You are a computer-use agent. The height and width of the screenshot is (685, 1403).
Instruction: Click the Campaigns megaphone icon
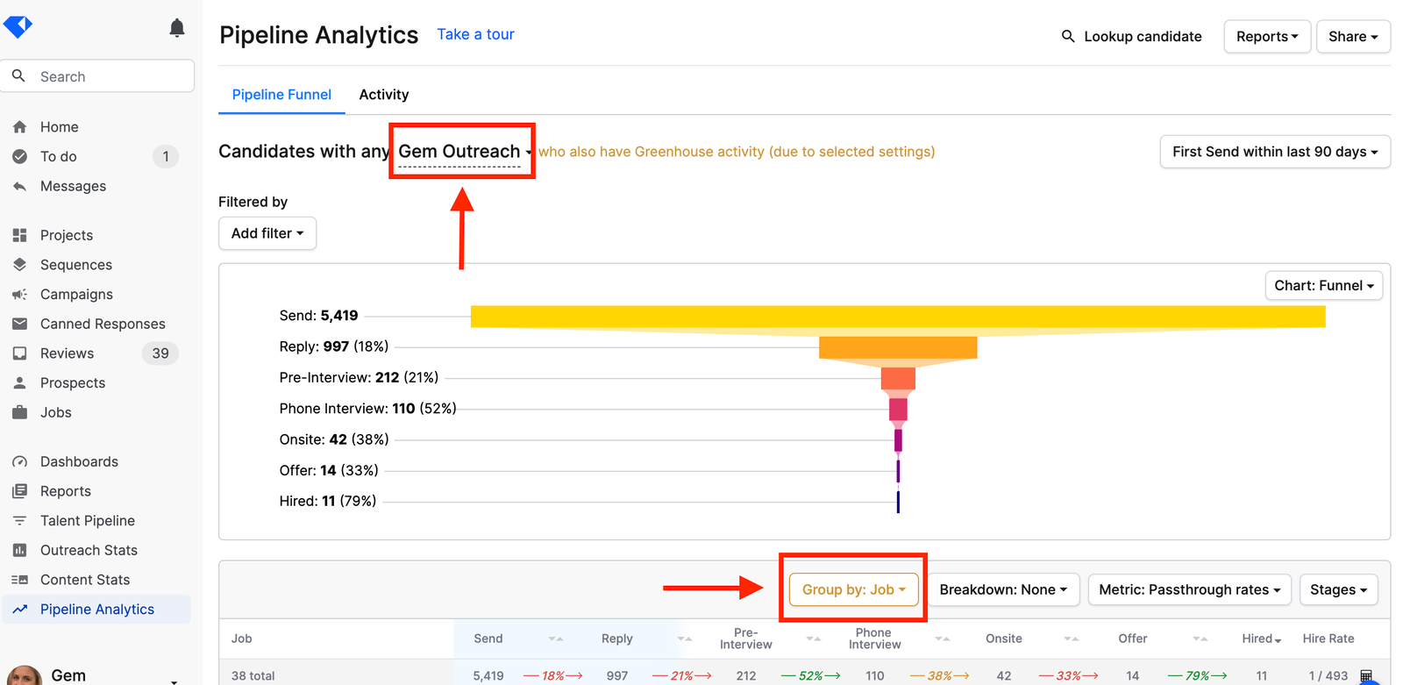(19, 295)
